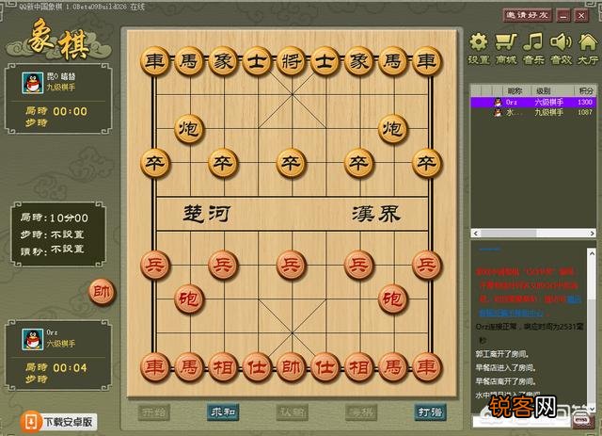Viewport: 602px width, 436px height.
Task: Click the 局時:10分00 time setting text
Action: click(x=55, y=218)
